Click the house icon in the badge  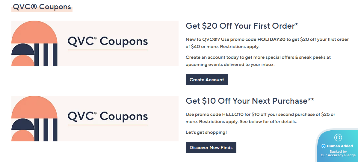(338, 137)
